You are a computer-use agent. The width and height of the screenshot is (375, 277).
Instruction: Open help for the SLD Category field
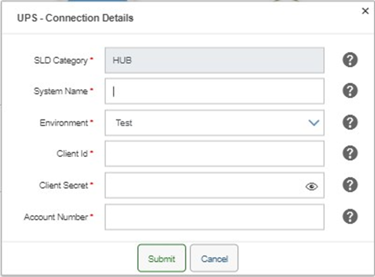coord(350,60)
